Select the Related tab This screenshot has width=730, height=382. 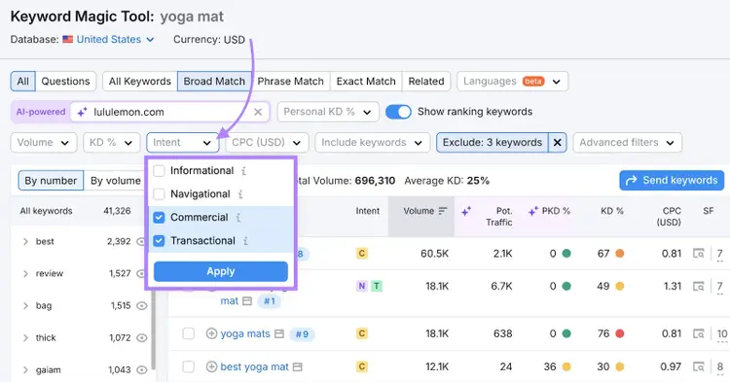[x=426, y=82]
